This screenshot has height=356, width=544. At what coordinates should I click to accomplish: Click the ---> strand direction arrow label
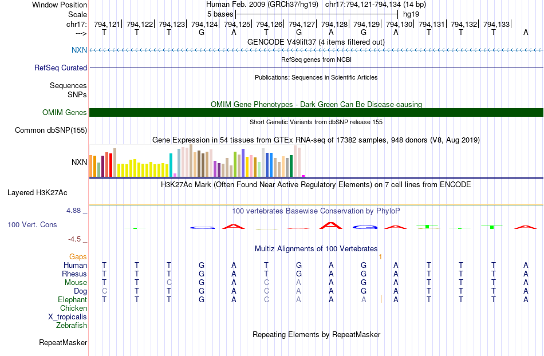point(81,33)
